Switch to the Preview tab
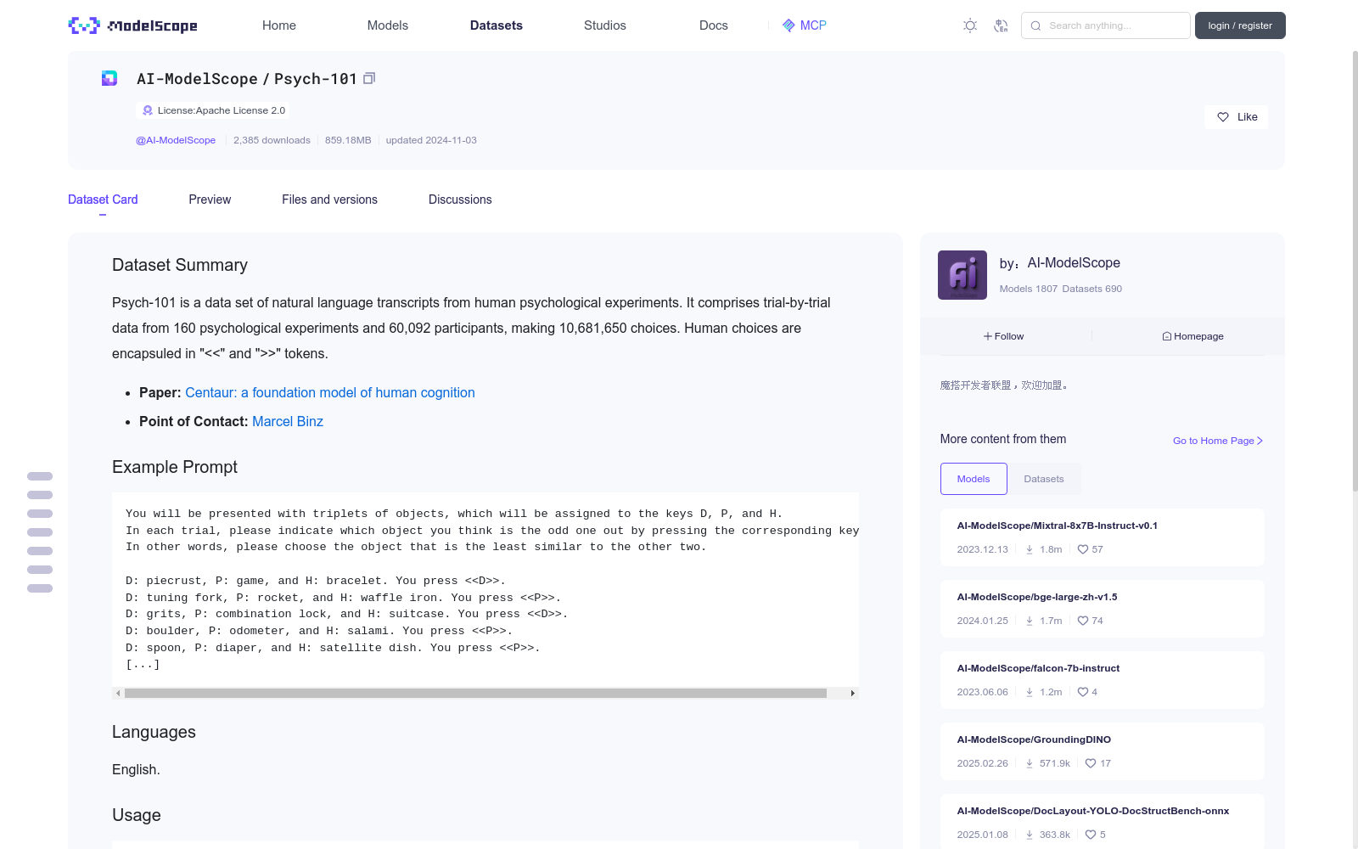Screen dimensions: 1358x849 [x=210, y=200]
